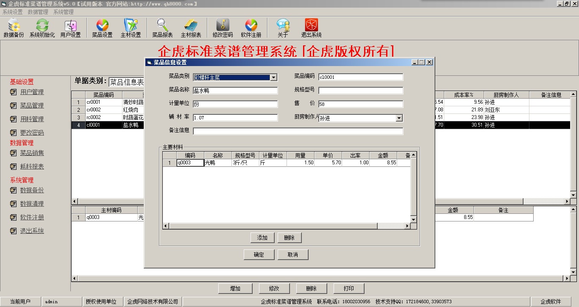Open the 系统设置 menu

coord(13,12)
